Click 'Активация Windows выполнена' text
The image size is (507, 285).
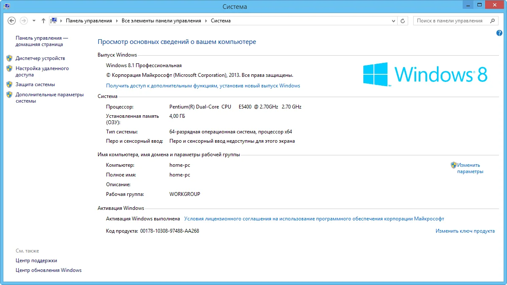click(x=143, y=219)
